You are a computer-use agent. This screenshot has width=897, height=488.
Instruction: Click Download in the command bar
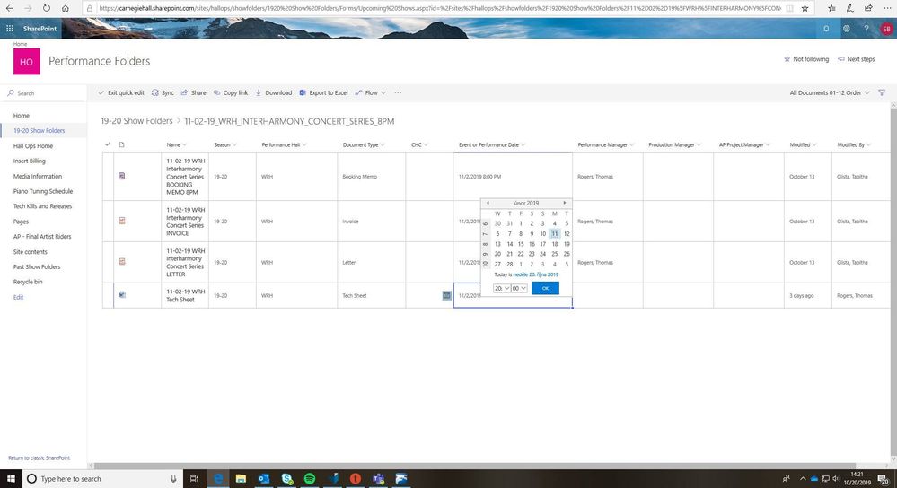274,92
